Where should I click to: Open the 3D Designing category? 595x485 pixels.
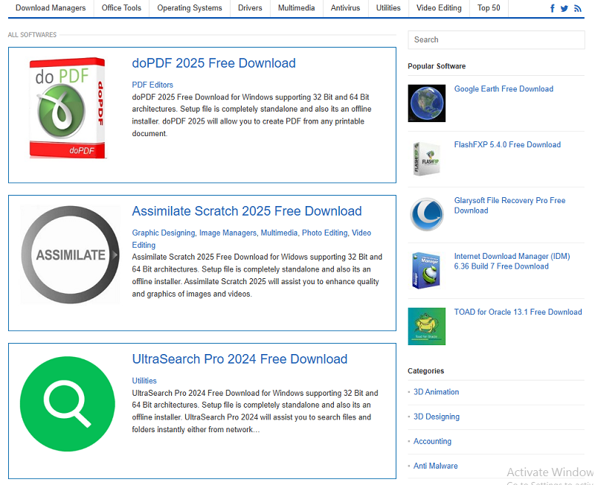coord(437,417)
